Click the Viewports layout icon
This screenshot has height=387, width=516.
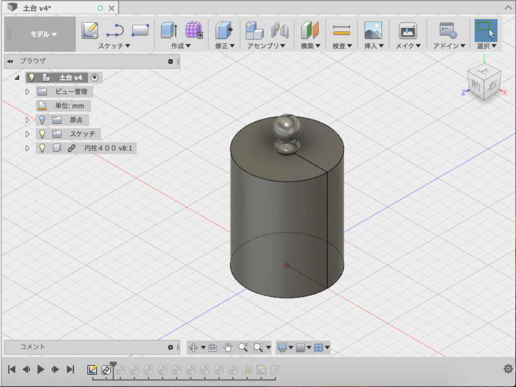pyautogui.click(x=318, y=348)
